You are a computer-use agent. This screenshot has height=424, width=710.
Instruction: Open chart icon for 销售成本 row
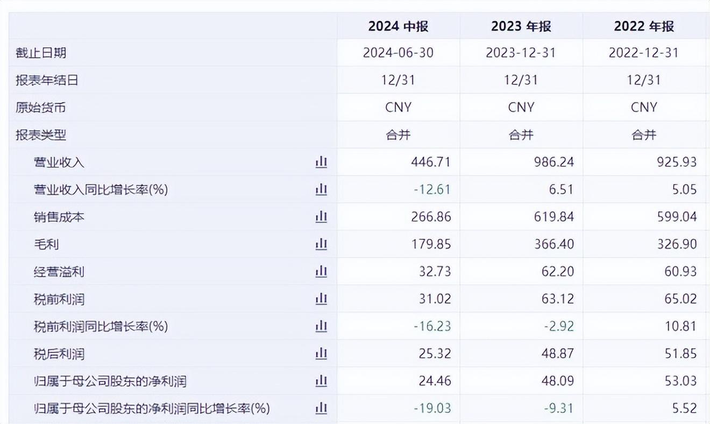pos(321,216)
